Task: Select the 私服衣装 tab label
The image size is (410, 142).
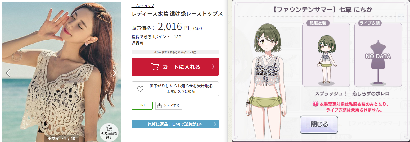Action: click(x=318, y=23)
